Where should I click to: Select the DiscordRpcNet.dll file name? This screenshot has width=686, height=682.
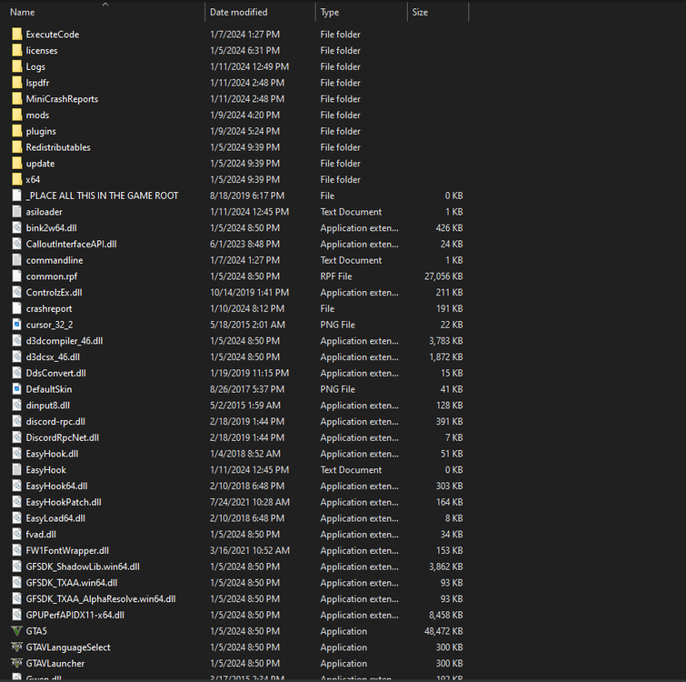63,437
